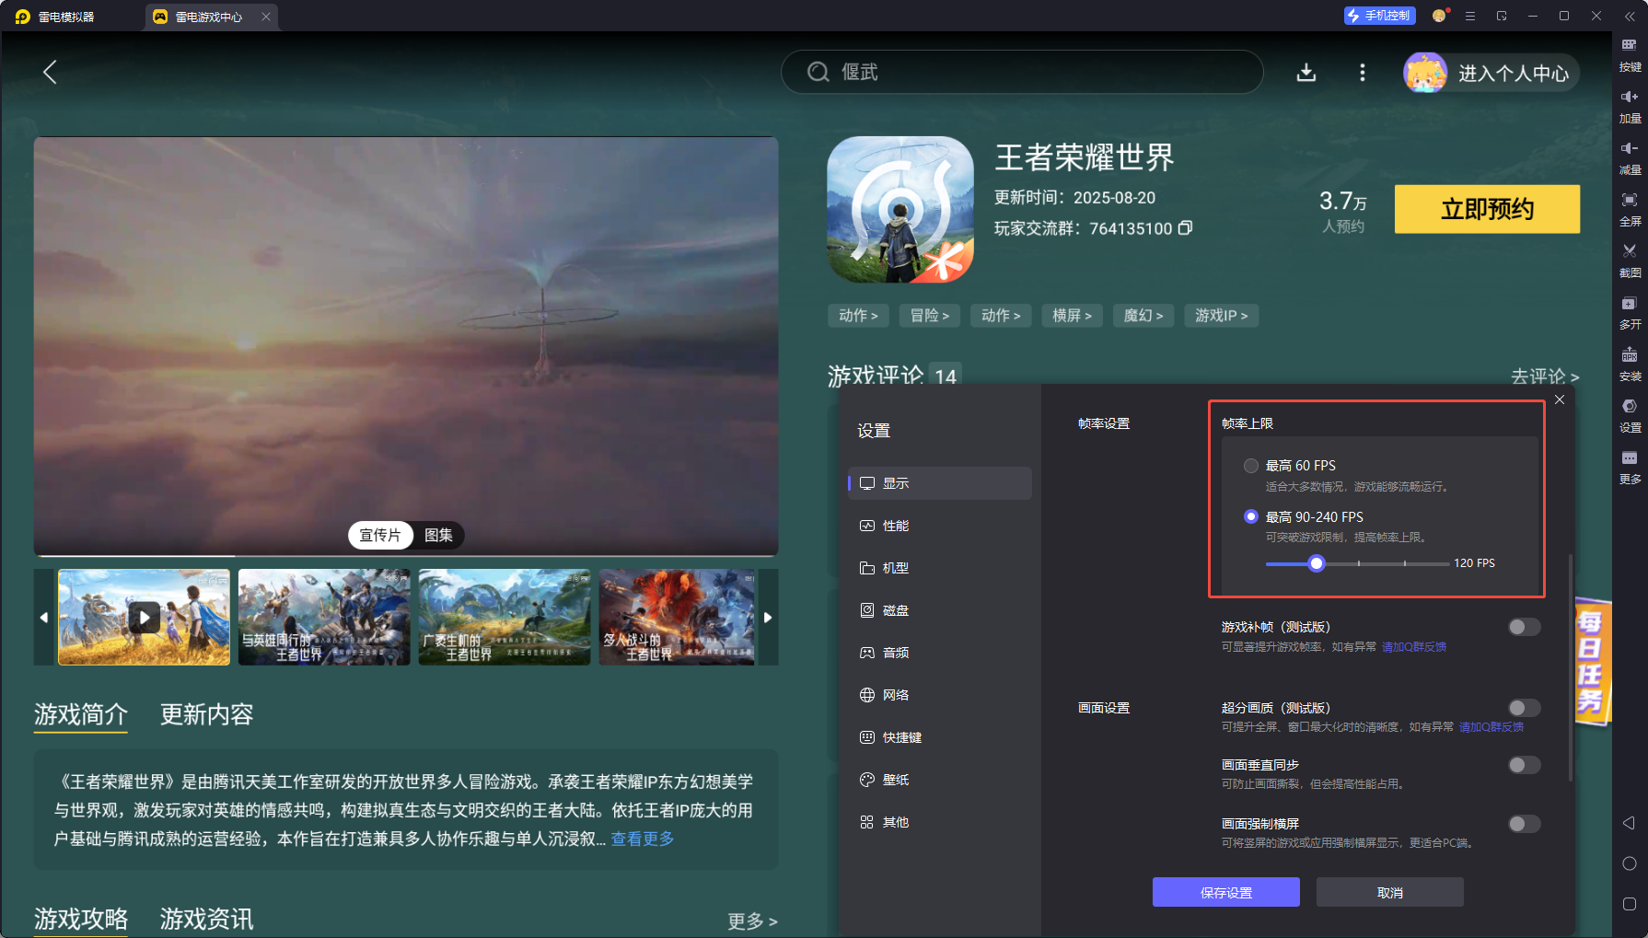This screenshot has width=1648, height=938.
Task: Show next thumbnails with right arrow
Action: [768, 617]
